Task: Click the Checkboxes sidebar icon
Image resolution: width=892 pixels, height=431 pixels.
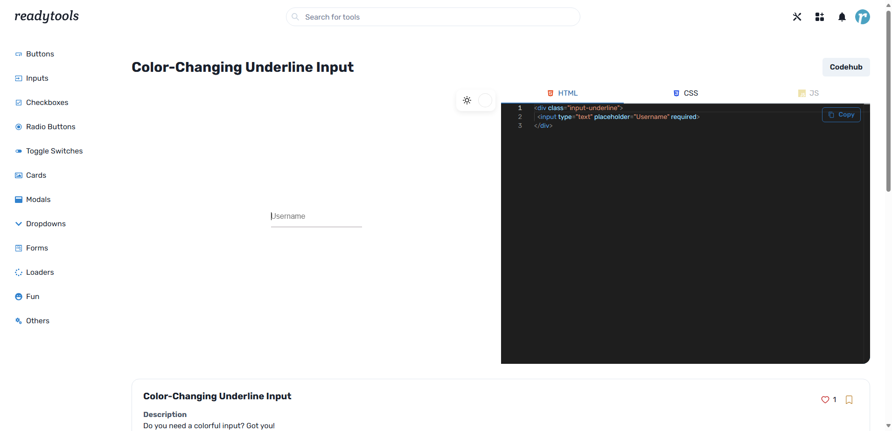Action: tap(19, 103)
